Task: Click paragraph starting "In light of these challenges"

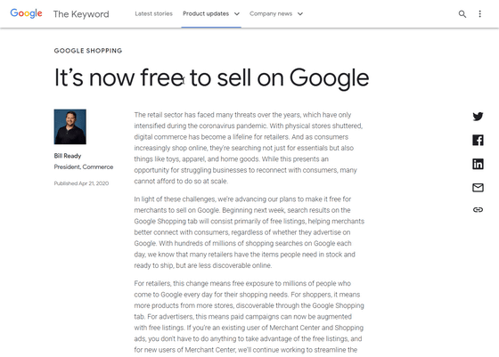Action: click(249, 232)
